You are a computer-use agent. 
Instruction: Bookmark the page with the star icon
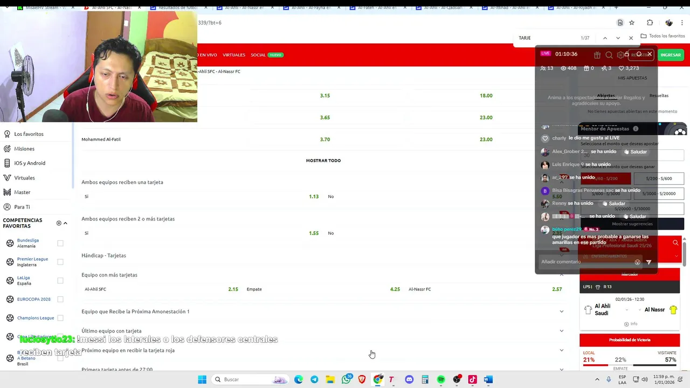pyautogui.click(x=632, y=23)
